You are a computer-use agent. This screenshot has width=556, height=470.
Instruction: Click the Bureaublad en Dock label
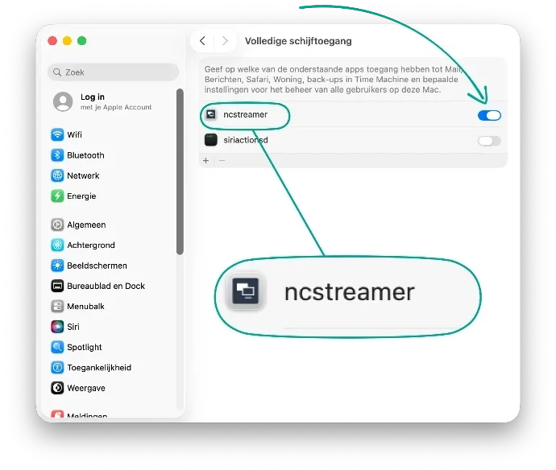coord(106,286)
